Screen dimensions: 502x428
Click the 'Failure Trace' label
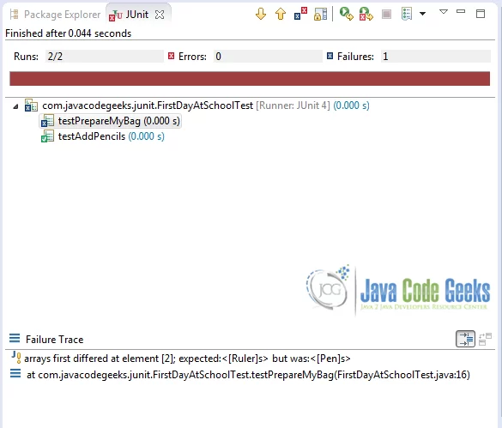pyautogui.click(x=54, y=340)
